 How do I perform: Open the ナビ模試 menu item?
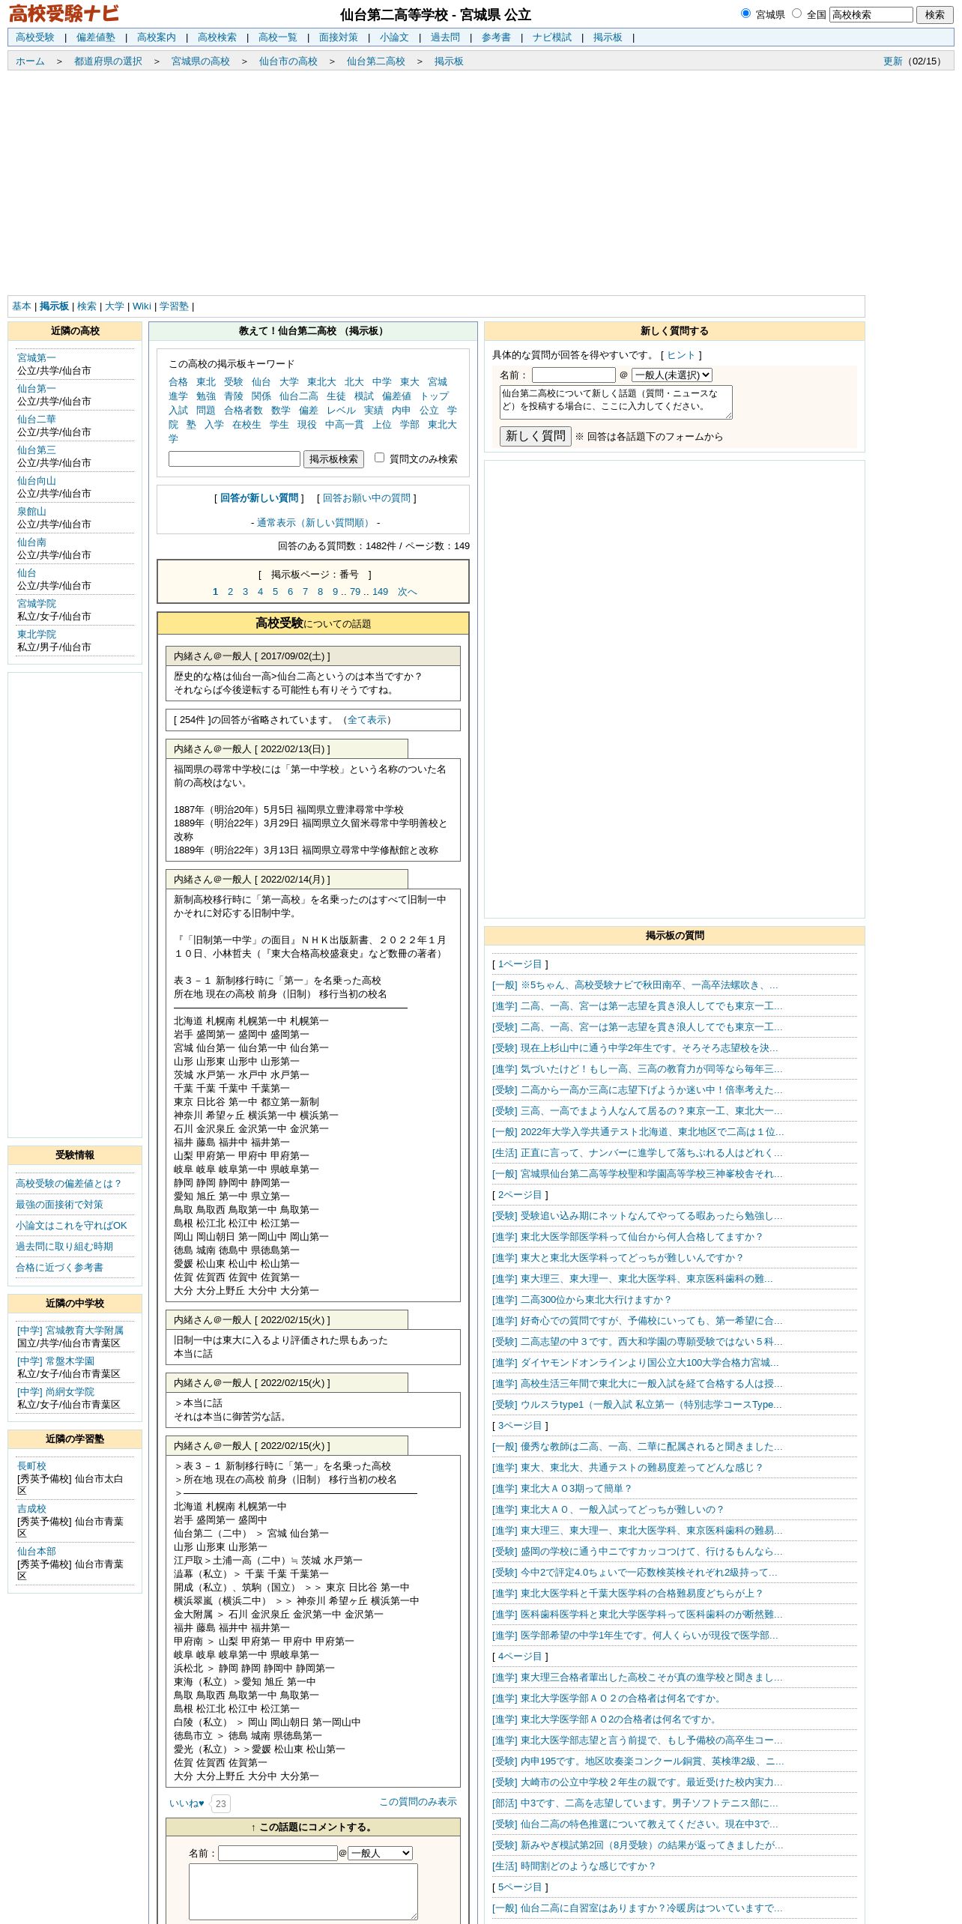click(552, 37)
